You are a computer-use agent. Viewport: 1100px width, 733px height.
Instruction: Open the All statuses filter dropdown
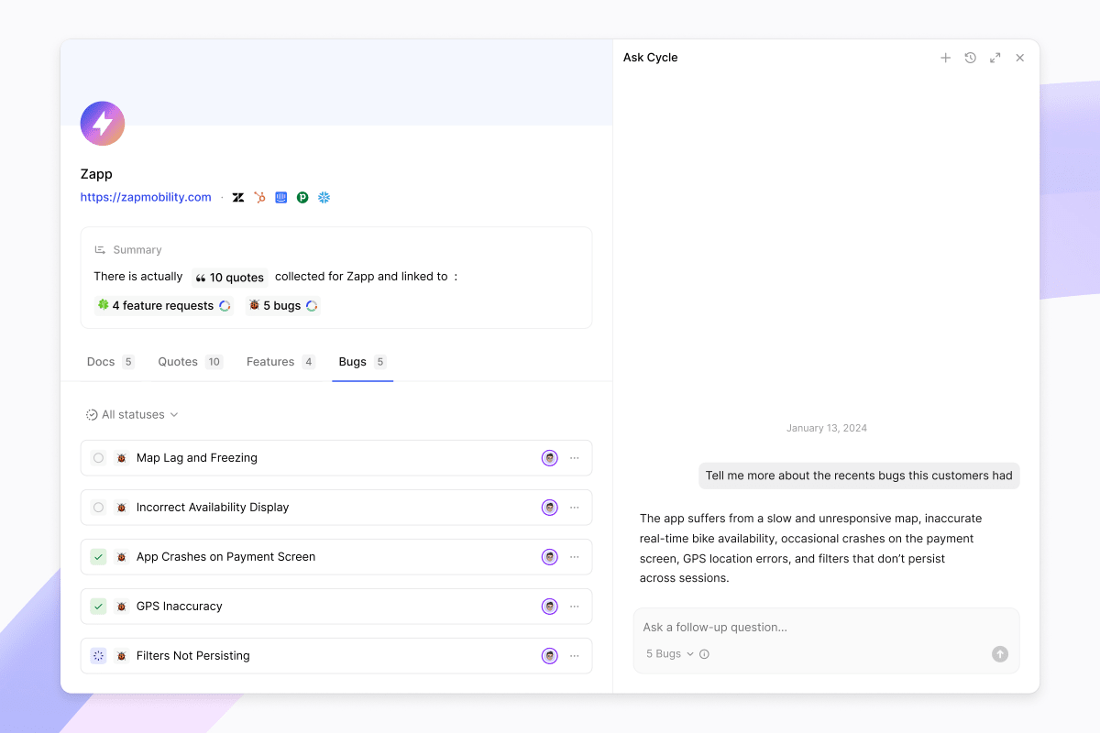click(x=132, y=415)
